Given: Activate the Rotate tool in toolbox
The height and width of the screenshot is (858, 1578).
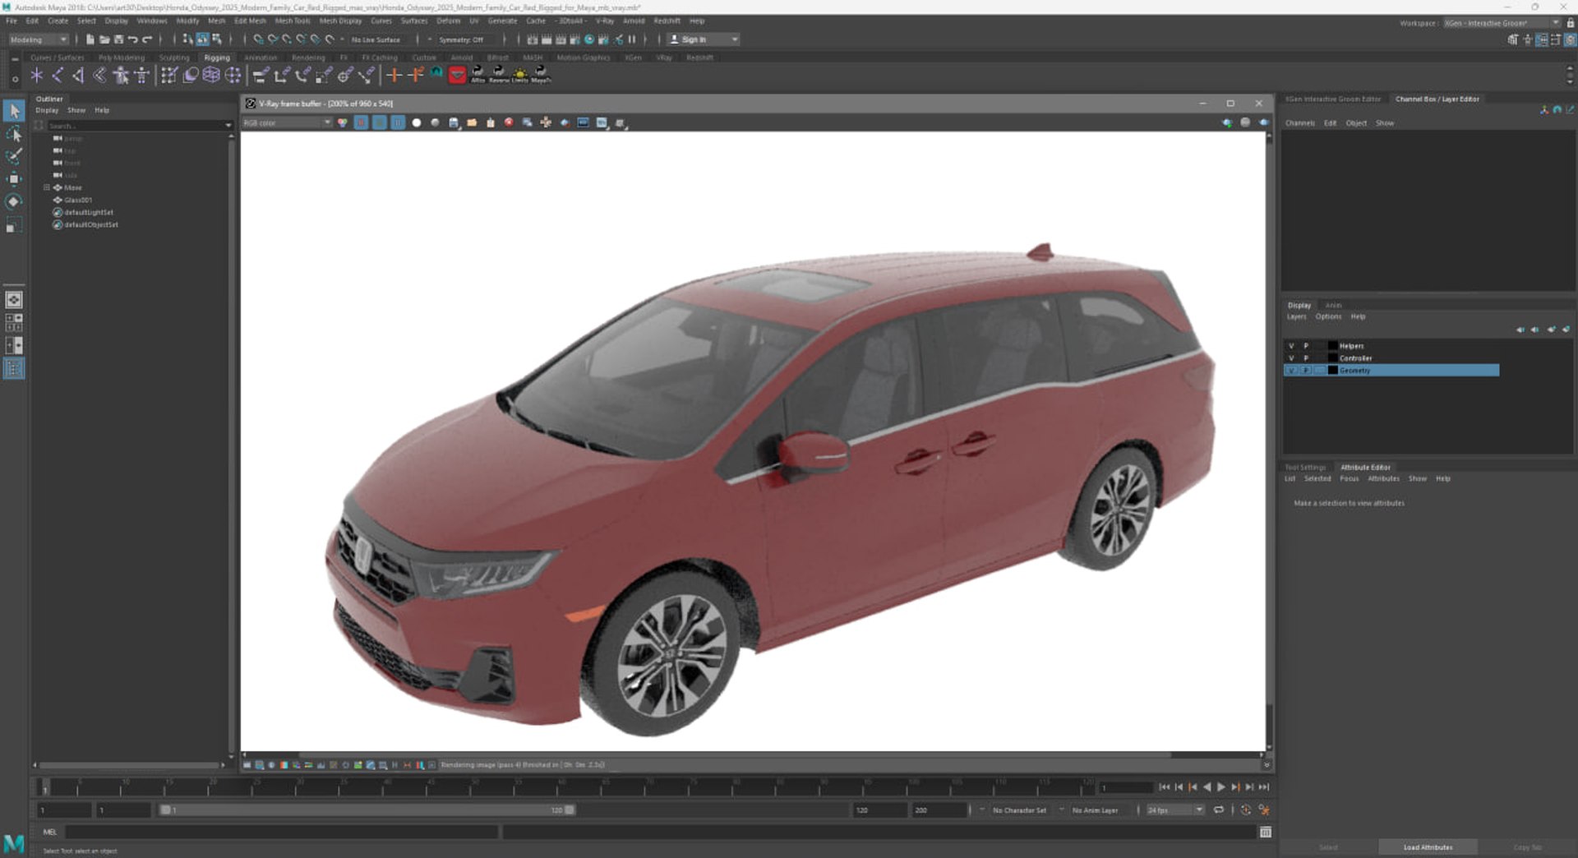Looking at the screenshot, I should 14,202.
